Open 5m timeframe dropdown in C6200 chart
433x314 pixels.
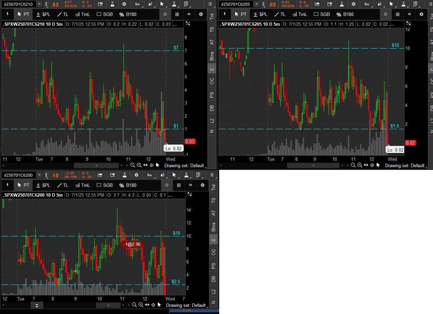[149, 175]
